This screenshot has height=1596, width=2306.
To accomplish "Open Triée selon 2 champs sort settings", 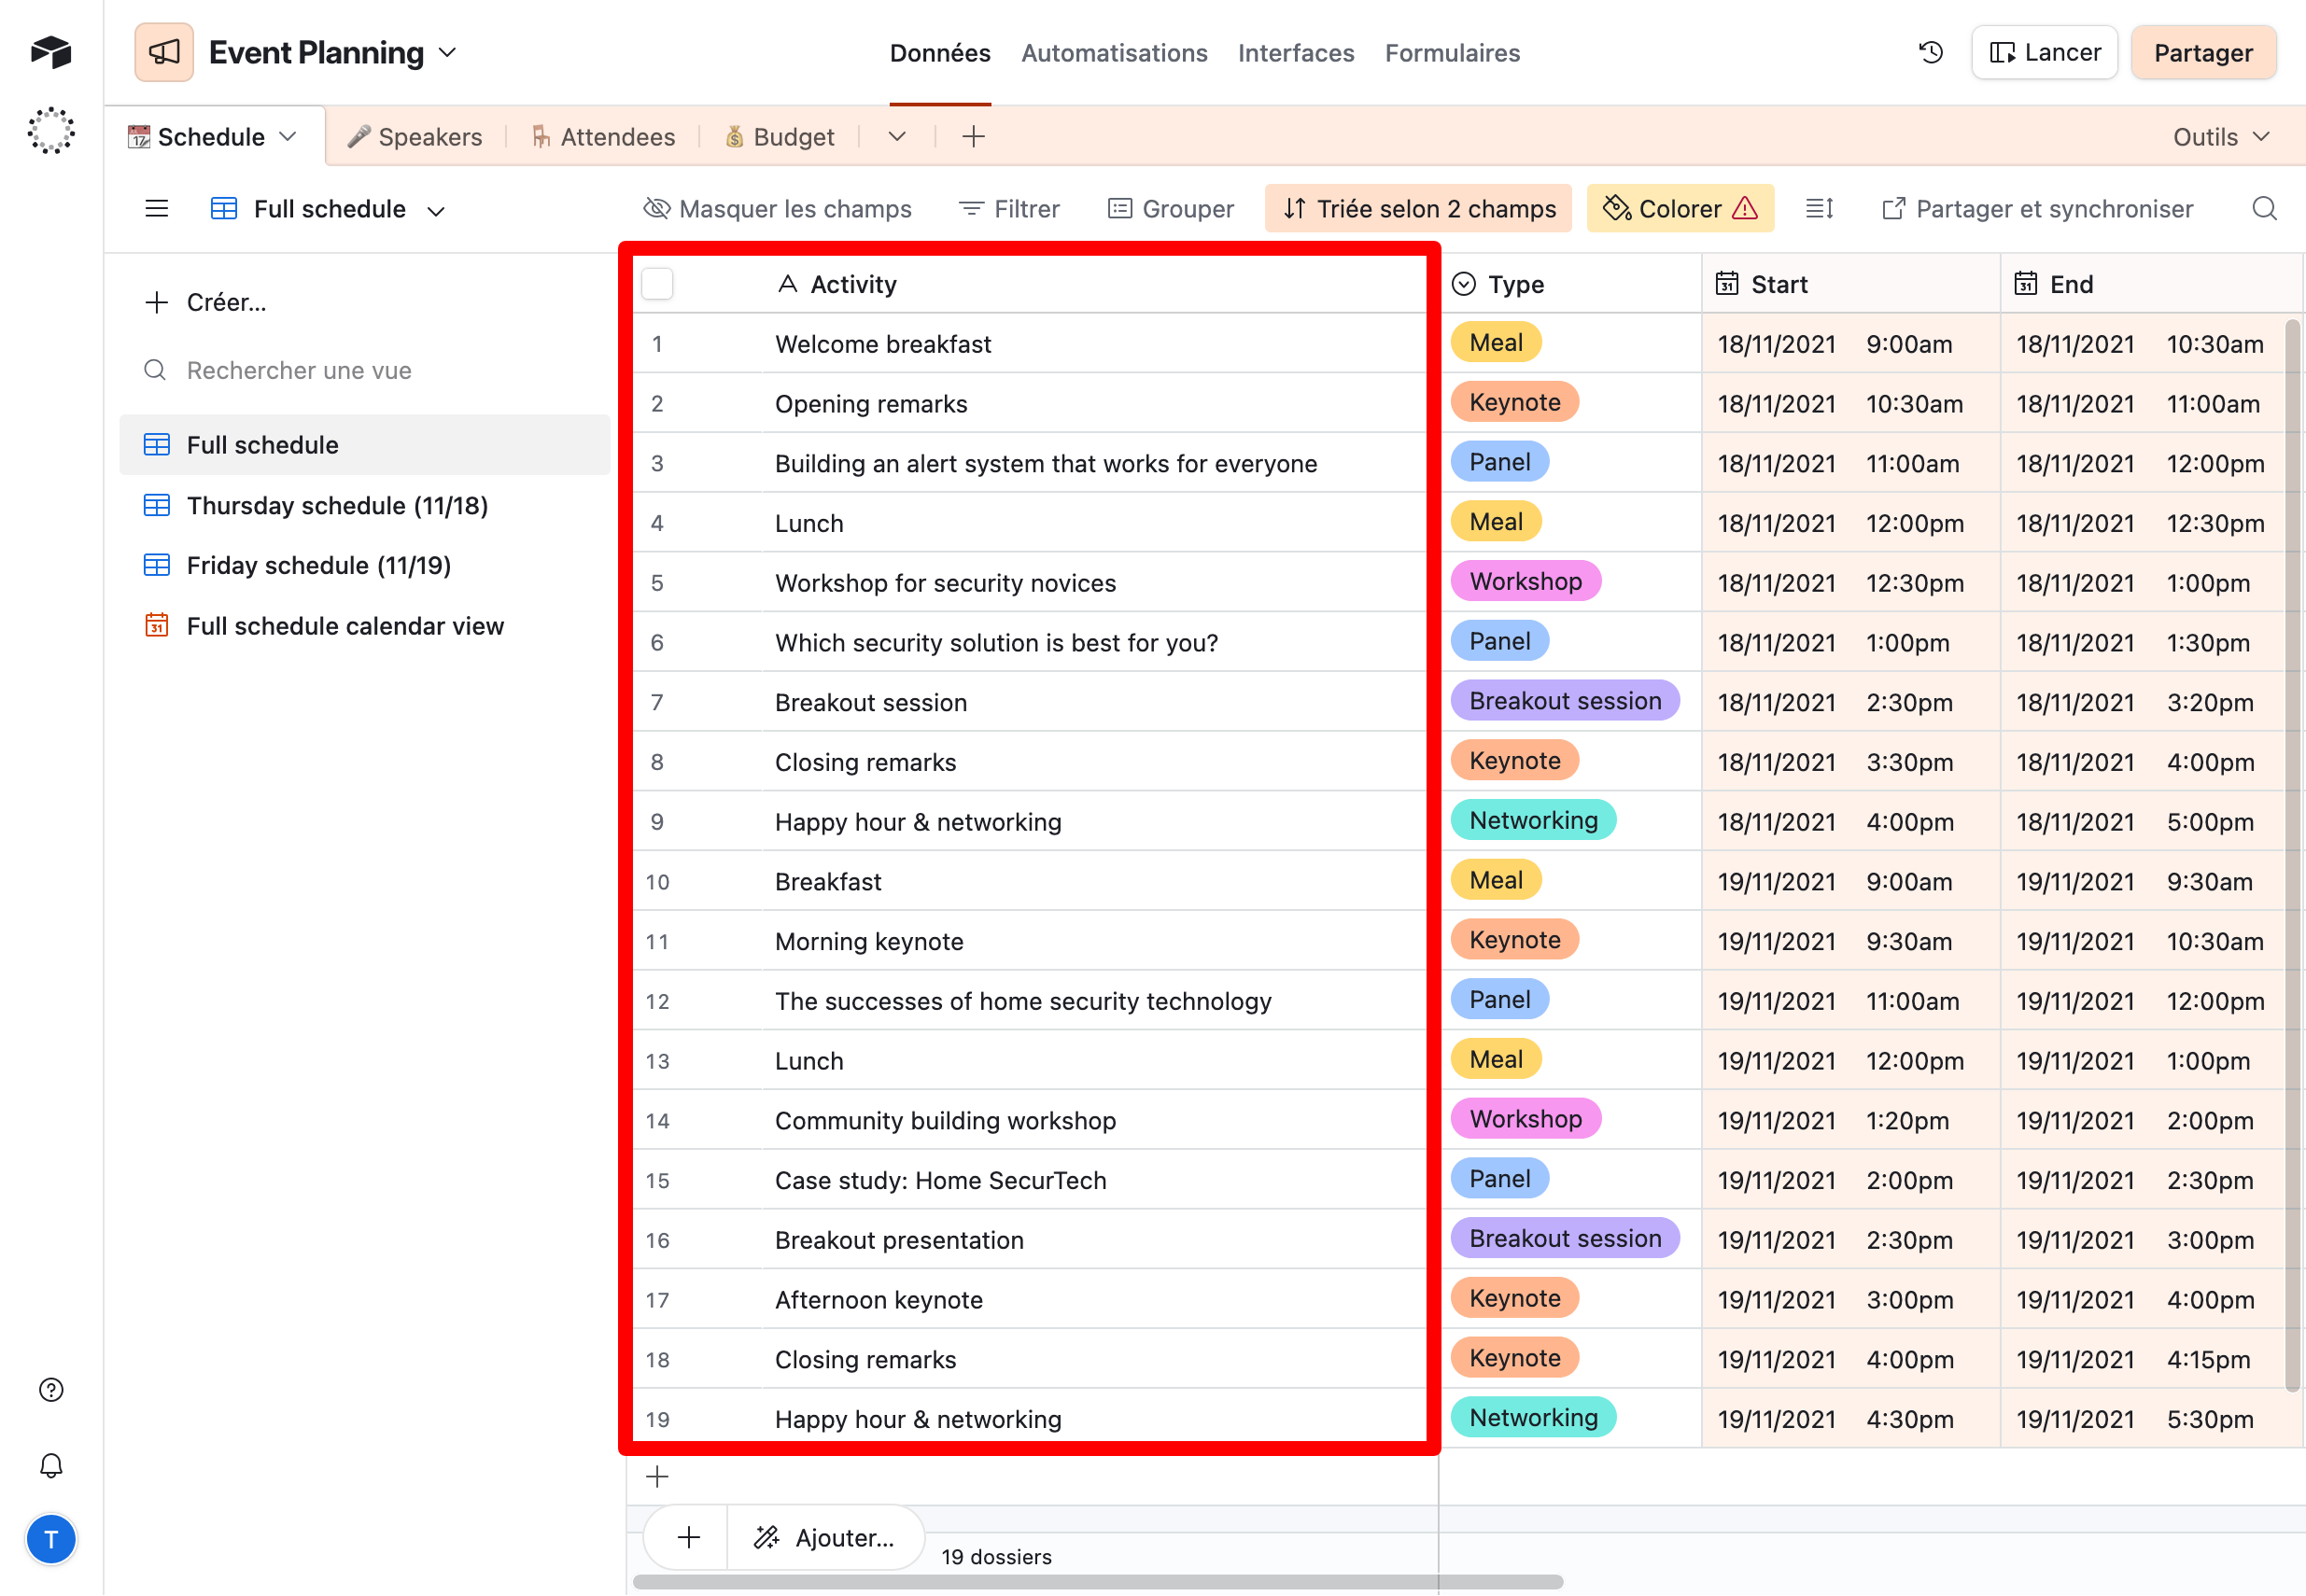I will [1419, 209].
